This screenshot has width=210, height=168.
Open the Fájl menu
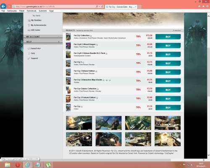tap(3, 11)
